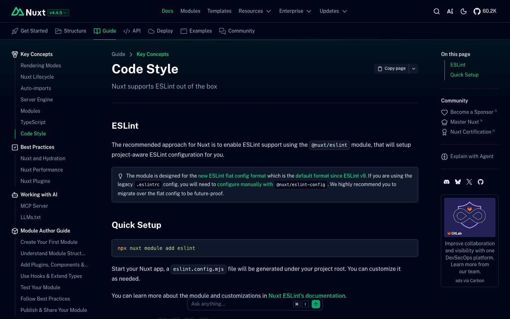This screenshot has height=319, width=510.
Task: Open Test Your Module page
Action: coord(40,287)
